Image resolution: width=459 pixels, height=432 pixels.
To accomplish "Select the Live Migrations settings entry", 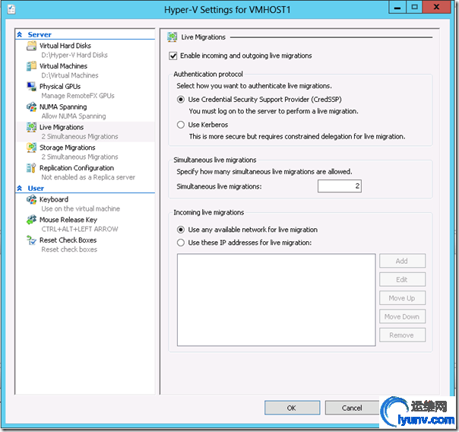I will [x=62, y=127].
